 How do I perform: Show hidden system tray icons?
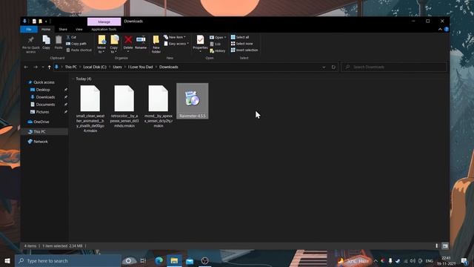(x=375, y=261)
